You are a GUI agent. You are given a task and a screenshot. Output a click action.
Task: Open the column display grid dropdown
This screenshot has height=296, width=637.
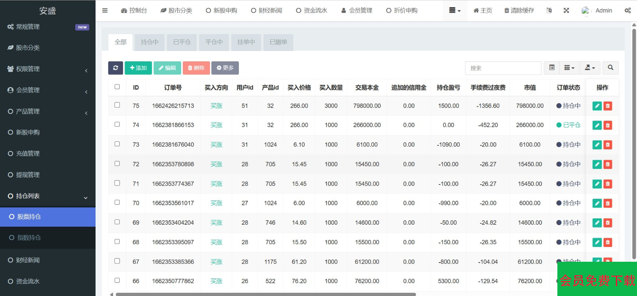pos(569,68)
